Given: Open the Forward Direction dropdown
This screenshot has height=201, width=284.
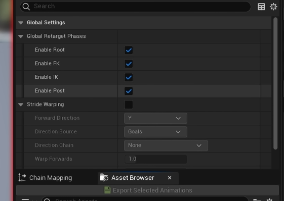Looking at the screenshot, I should tap(155, 118).
